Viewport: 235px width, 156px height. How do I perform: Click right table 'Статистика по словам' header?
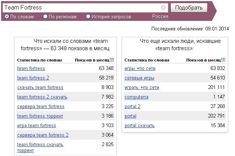tap(147, 60)
